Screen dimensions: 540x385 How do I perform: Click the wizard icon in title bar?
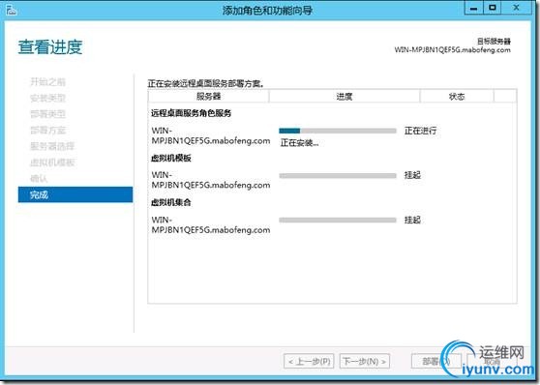click(11, 10)
